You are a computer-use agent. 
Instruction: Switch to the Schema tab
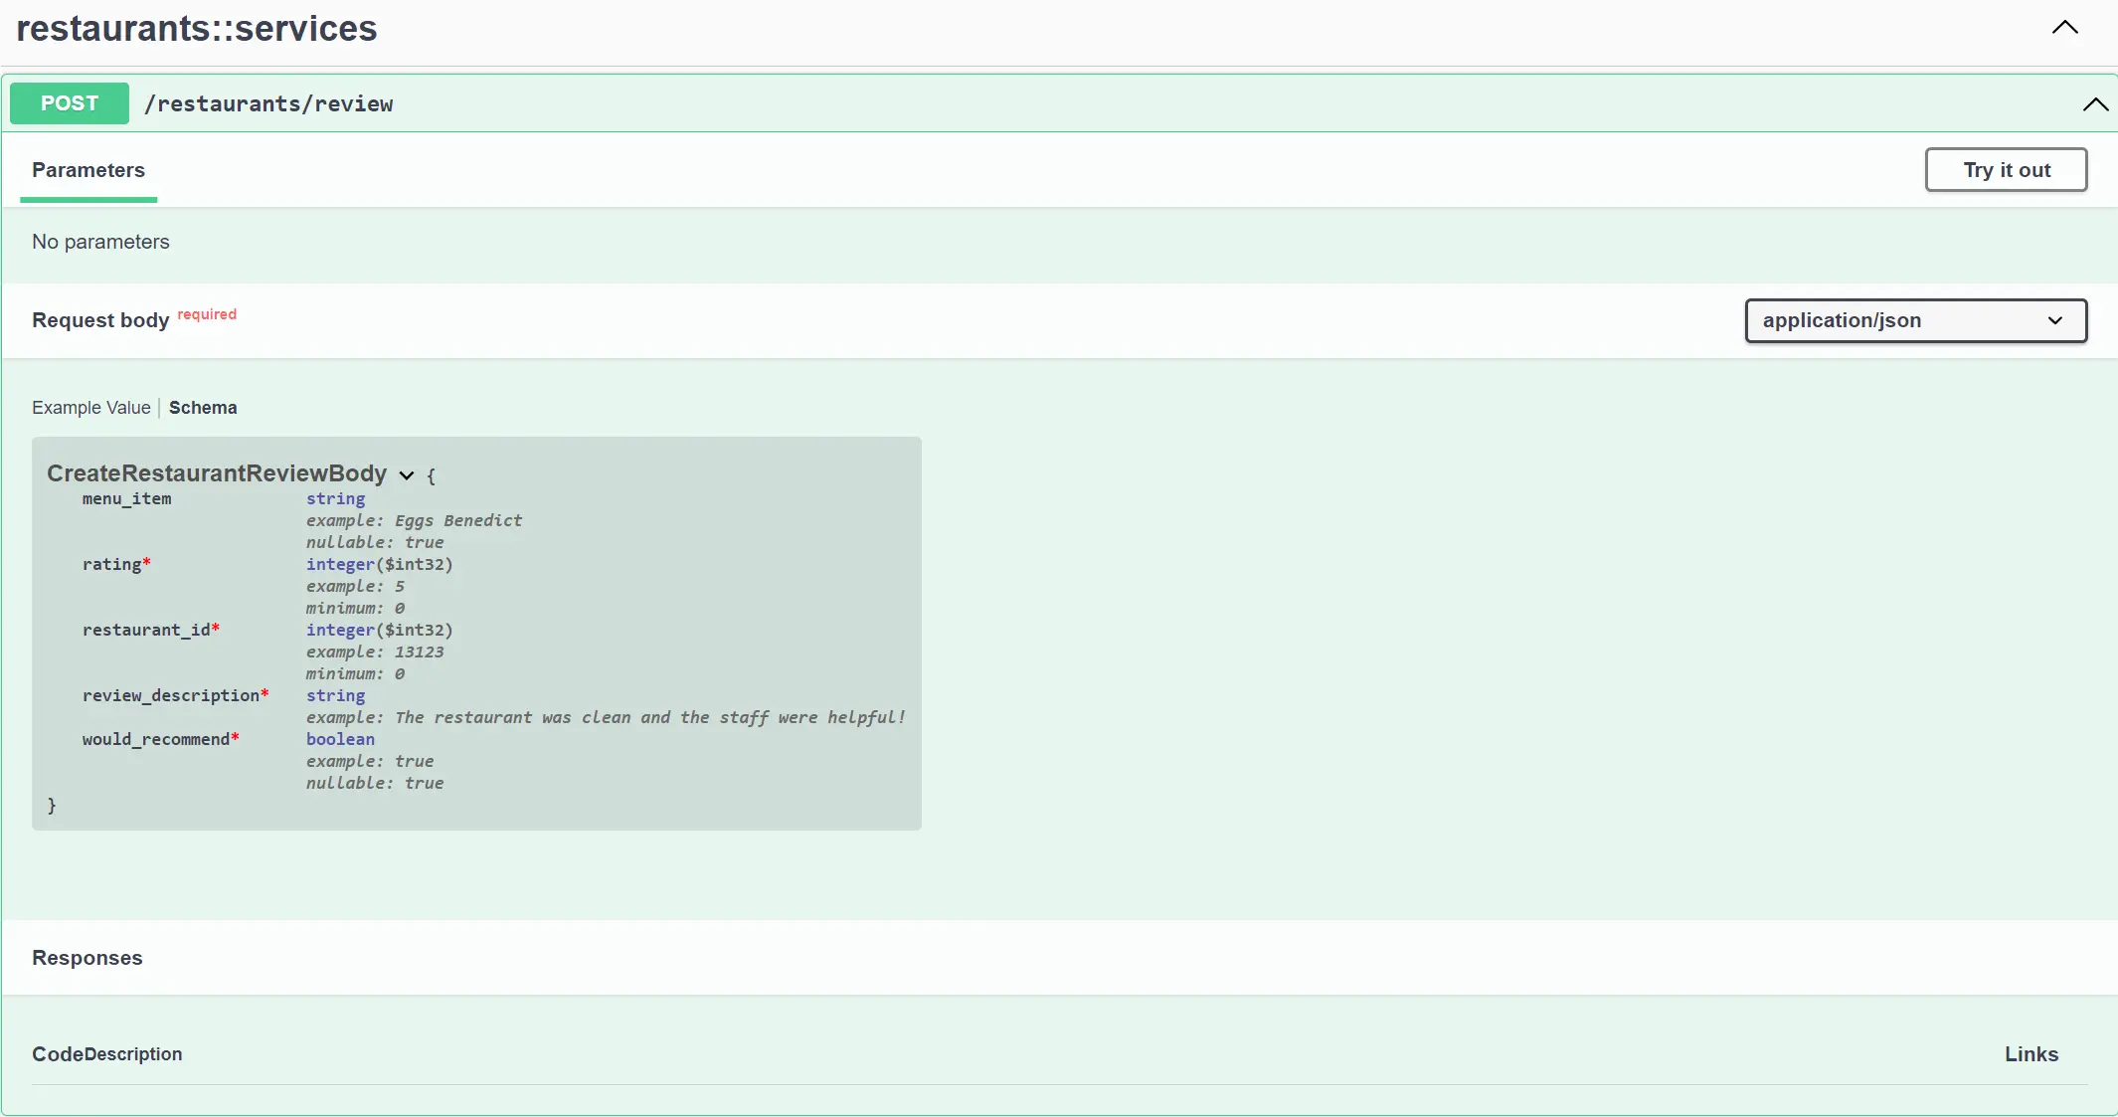[202, 408]
